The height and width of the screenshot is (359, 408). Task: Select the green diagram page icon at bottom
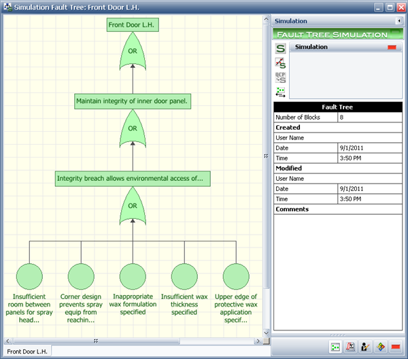[x=335, y=347]
